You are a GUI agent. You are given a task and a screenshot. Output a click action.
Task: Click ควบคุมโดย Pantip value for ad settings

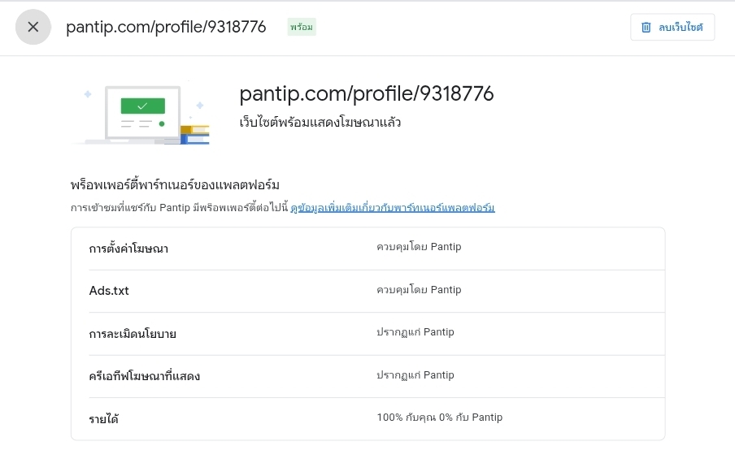419,247
